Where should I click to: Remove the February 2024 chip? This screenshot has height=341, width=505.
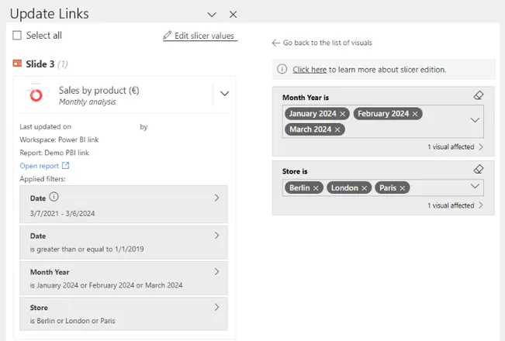point(415,114)
